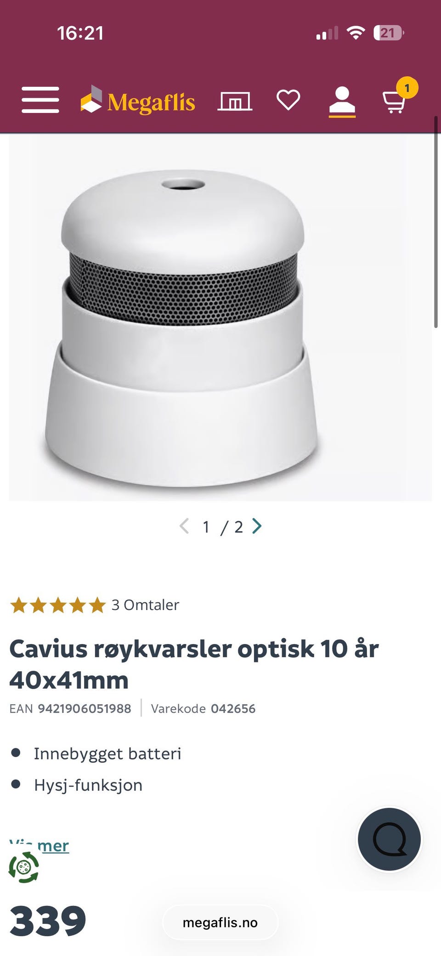The width and height of the screenshot is (441, 956).
Task: Show previous product image with left chevron
Action: click(x=184, y=526)
